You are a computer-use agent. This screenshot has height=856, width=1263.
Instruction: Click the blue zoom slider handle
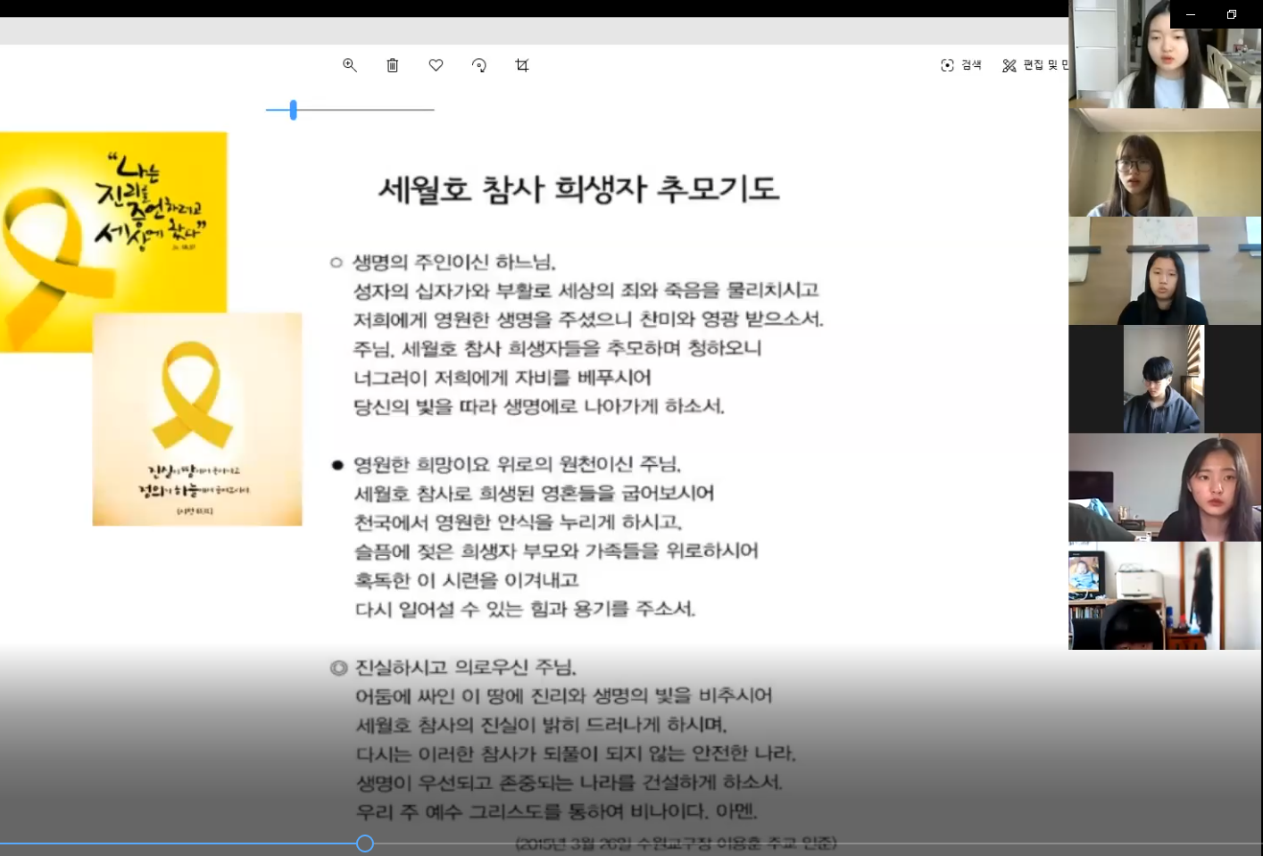point(293,110)
